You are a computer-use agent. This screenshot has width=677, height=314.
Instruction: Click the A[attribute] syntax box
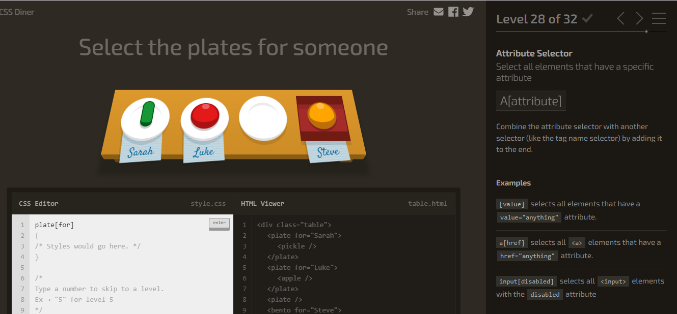pos(531,101)
